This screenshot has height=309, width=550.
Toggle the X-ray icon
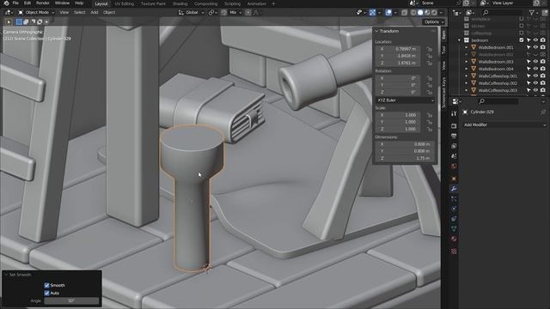point(405,13)
